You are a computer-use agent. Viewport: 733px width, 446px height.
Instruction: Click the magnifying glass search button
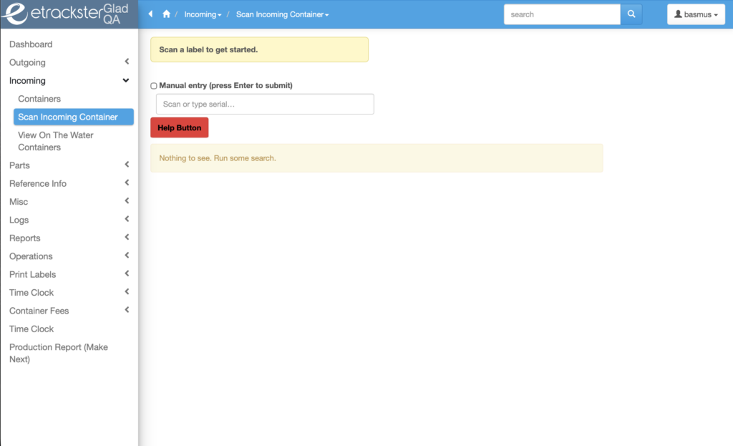click(x=631, y=14)
